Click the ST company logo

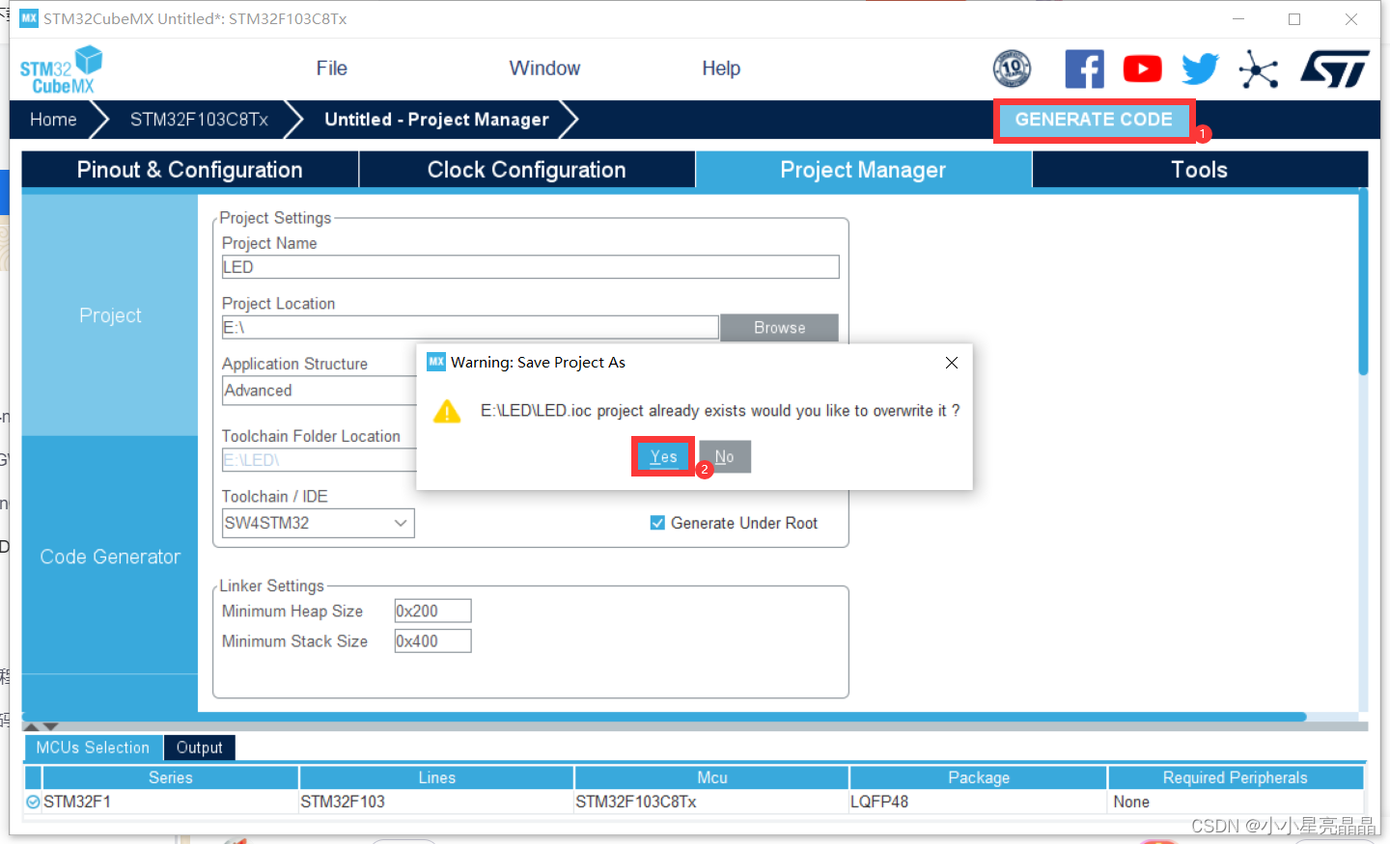pyautogui.click(x=1335, y=68)
